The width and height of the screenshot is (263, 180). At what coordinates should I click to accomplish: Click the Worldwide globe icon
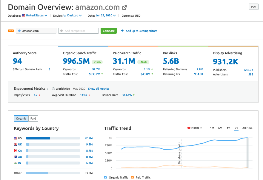coord(53,89)
